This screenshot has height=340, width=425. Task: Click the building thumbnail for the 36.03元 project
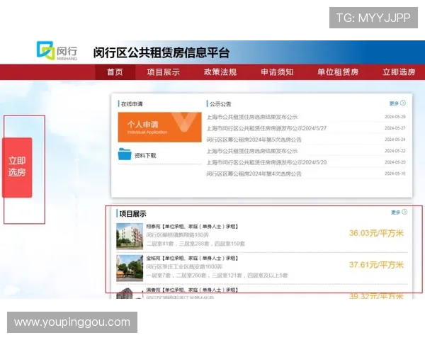coord(130,236)
